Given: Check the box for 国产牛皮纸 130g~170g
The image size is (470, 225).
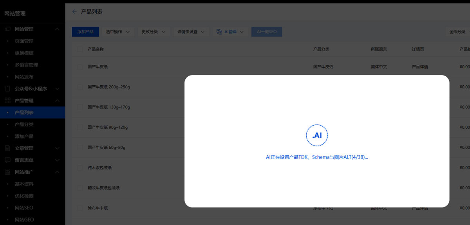Looking at the screenshot, I should pyautogui.click(x=80, y=107).
